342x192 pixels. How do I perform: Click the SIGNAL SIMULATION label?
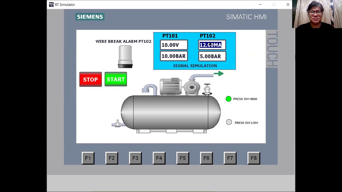click(195, 66)
